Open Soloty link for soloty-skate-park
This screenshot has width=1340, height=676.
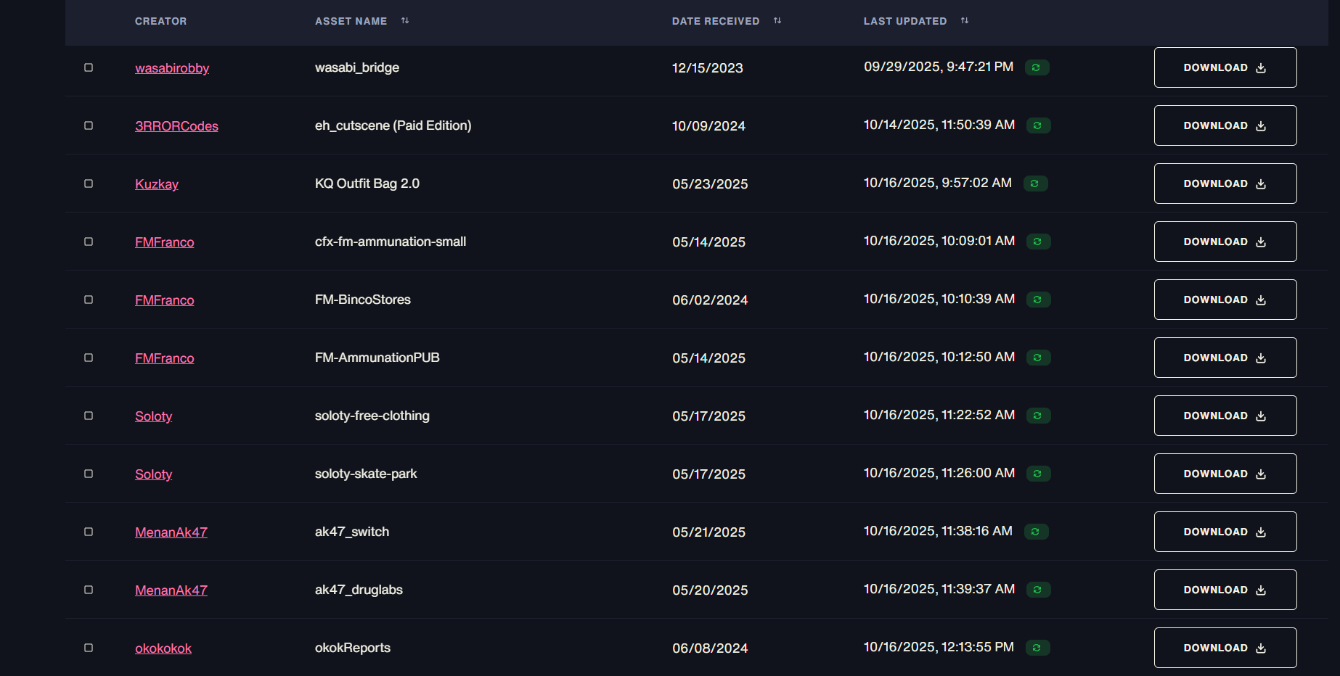[154, 474]
